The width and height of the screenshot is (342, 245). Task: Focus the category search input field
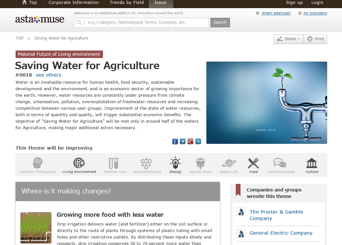141,22
